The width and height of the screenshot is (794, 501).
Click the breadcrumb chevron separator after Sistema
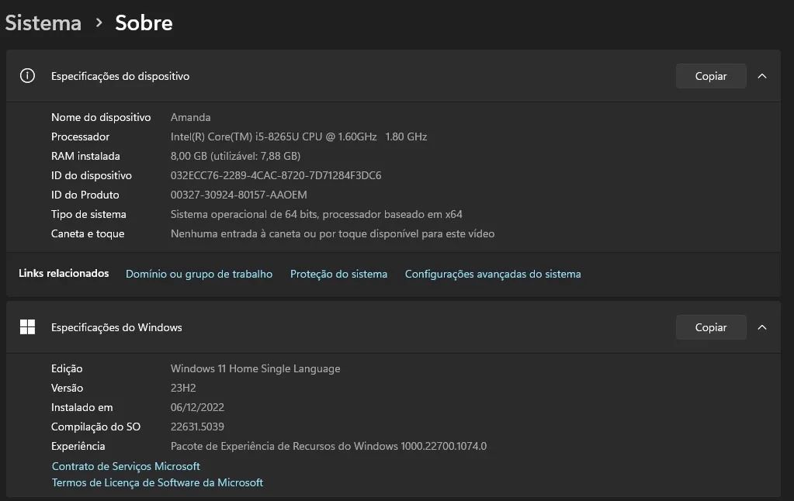point(99,22)
